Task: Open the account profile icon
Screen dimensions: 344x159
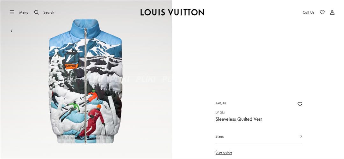Action: pos(332,12)
